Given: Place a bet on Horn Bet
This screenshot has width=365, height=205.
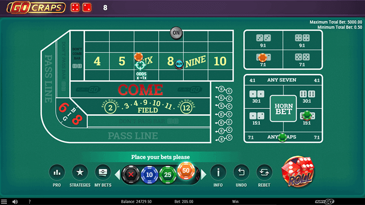Looking at the screenshot, I should pos(283,108).
